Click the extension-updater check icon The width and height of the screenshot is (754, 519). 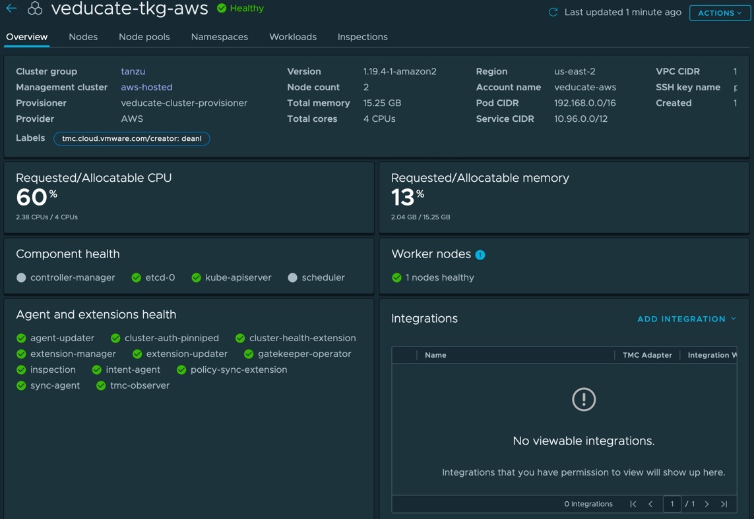137,354
